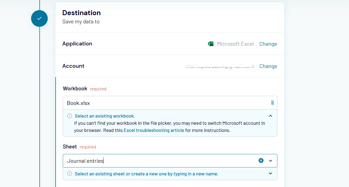Image resolution: width=349 pixels, height=187 pixels.
Task: Open the Sheet dropdown arrow
Action: pyautogui.click(x=270, y=161)
